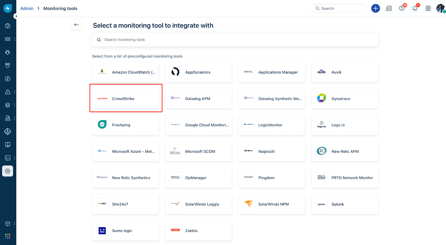Open three-dot menu beside cube icon
446x245 pixels.
click(x=14, y=224)
